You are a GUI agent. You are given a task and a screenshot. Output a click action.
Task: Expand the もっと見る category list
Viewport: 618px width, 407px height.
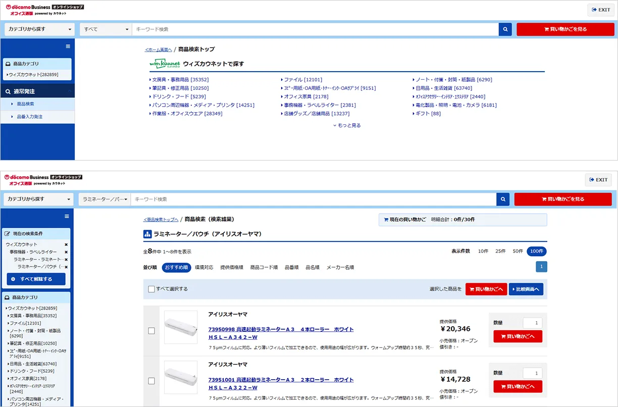347,125
